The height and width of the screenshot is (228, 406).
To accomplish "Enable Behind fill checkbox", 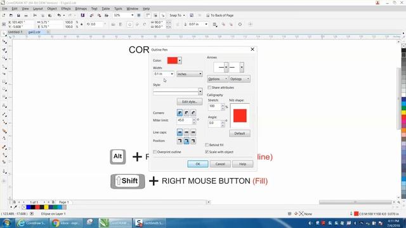I will (x=207, y=145).
